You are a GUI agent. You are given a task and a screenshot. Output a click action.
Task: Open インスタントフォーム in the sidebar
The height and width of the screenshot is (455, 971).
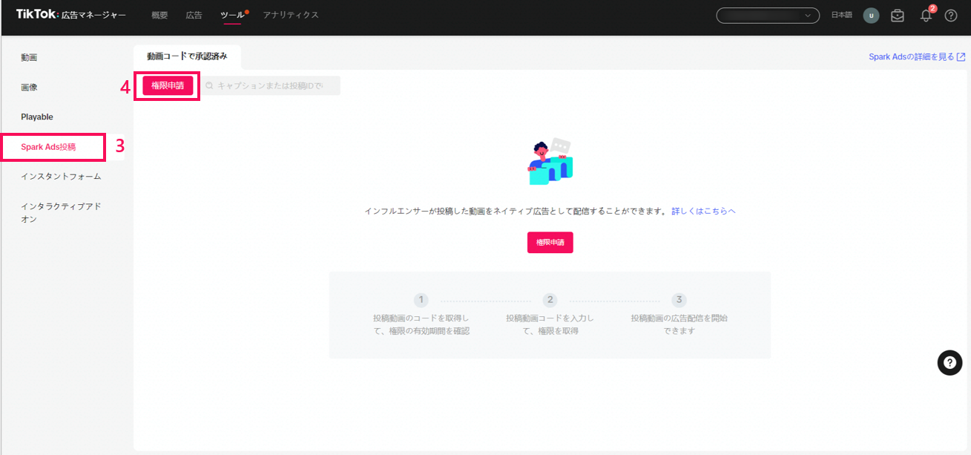click(x=61, y=177)
